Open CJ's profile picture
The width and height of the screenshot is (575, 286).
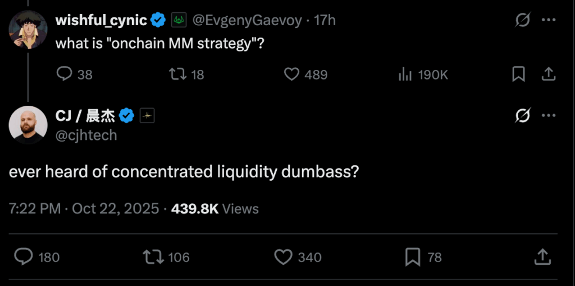pos(28,124)
